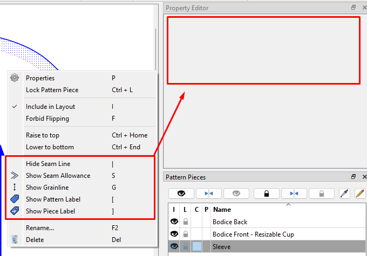Image resolution: width=367 pixels, height=256 pixels.
Task: Uncheck Include in Layout option
Action: coord(50,107)
